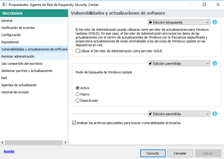Select Vulnerabilidades y actualizaciones de software section
This screenshot has height=159, width=224.
34,49
